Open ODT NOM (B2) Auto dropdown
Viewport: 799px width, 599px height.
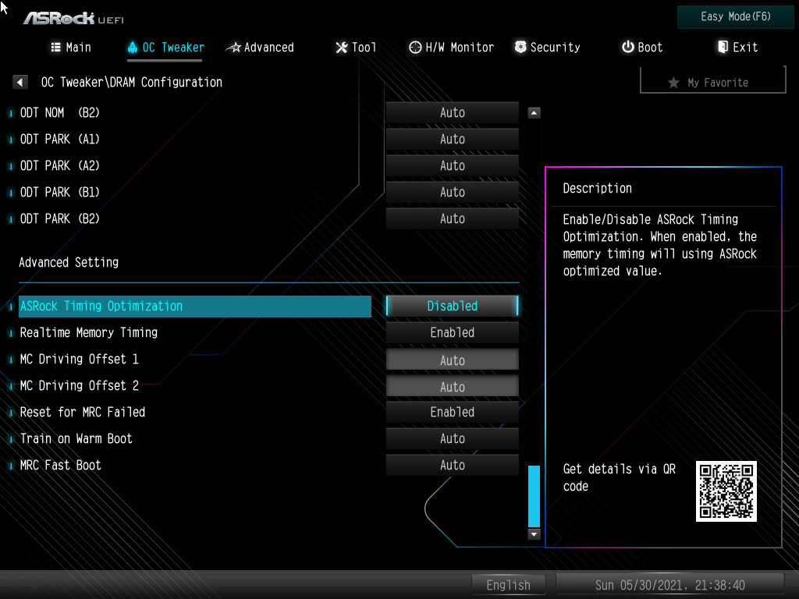tap(453, 112)
